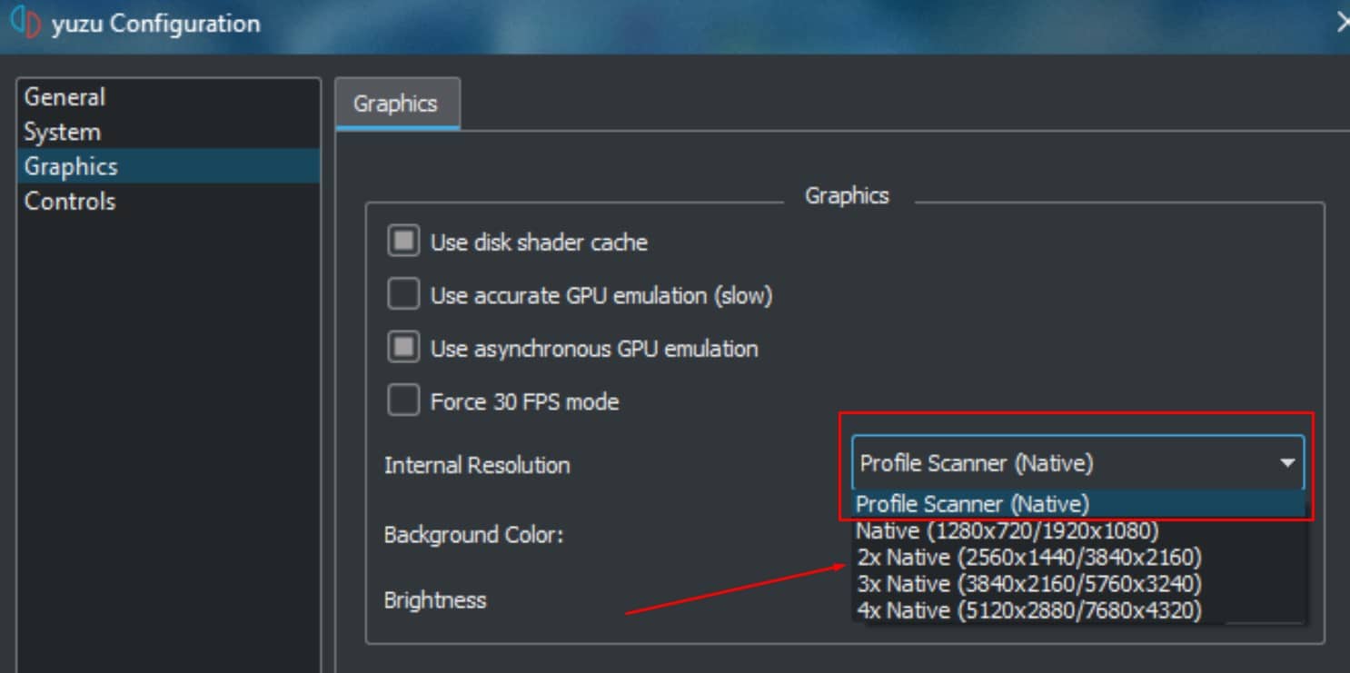Enable Force 30 FPS mode checkbox

403,401
